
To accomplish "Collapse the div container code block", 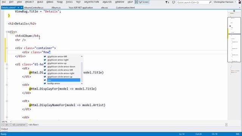I will (7, 48).
